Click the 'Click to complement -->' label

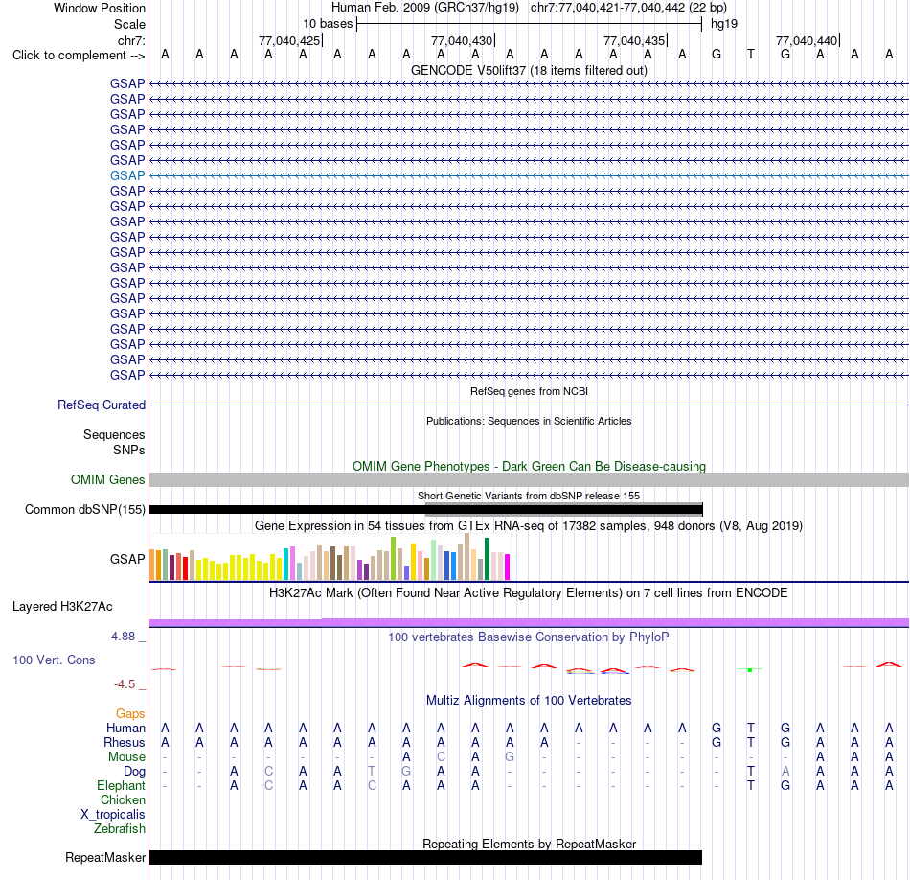(x=79, y=56)
